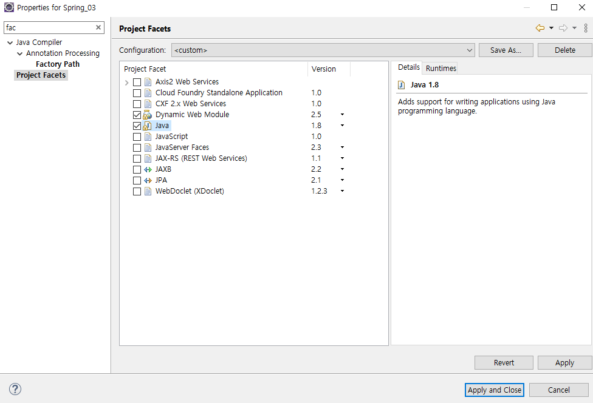Screen dimensions: 593x403
Task: Open JAXB version 2.2 dropdown arrow
Action: point(342,169)
